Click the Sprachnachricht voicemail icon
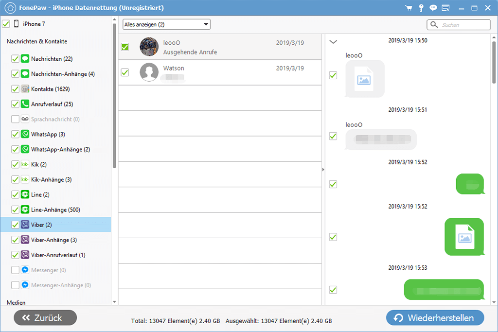 [x=25, y=119]
